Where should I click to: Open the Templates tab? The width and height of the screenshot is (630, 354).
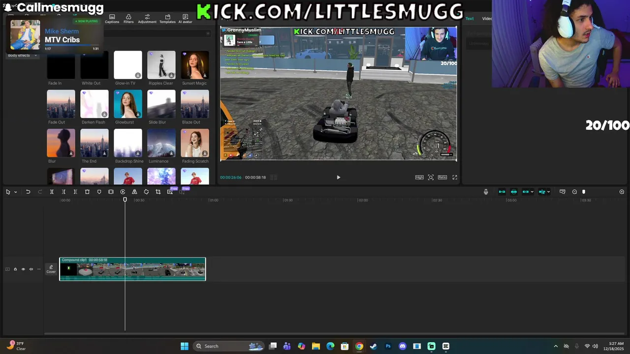167,19
